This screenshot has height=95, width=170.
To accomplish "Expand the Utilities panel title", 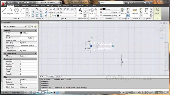I will tap(136, 19).
